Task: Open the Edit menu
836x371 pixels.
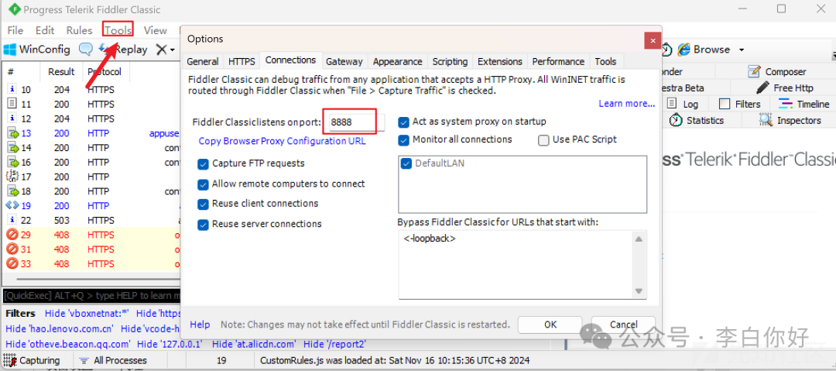Action: click(46, 30)
